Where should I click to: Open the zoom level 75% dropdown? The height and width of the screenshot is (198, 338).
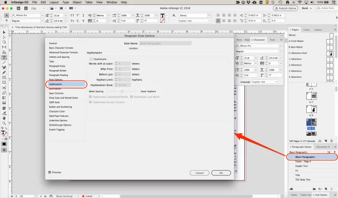pyautogui.click(x=44, y=8)
